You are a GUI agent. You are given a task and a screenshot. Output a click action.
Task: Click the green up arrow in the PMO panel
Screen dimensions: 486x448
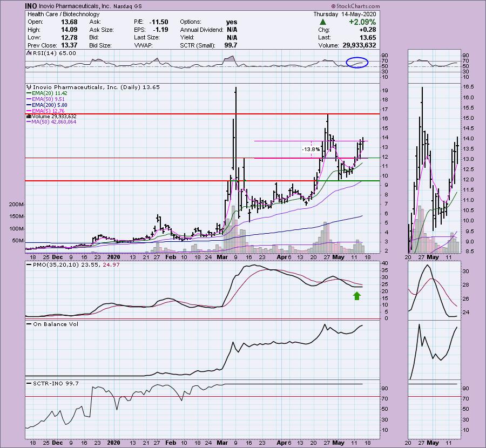(357, 296)
